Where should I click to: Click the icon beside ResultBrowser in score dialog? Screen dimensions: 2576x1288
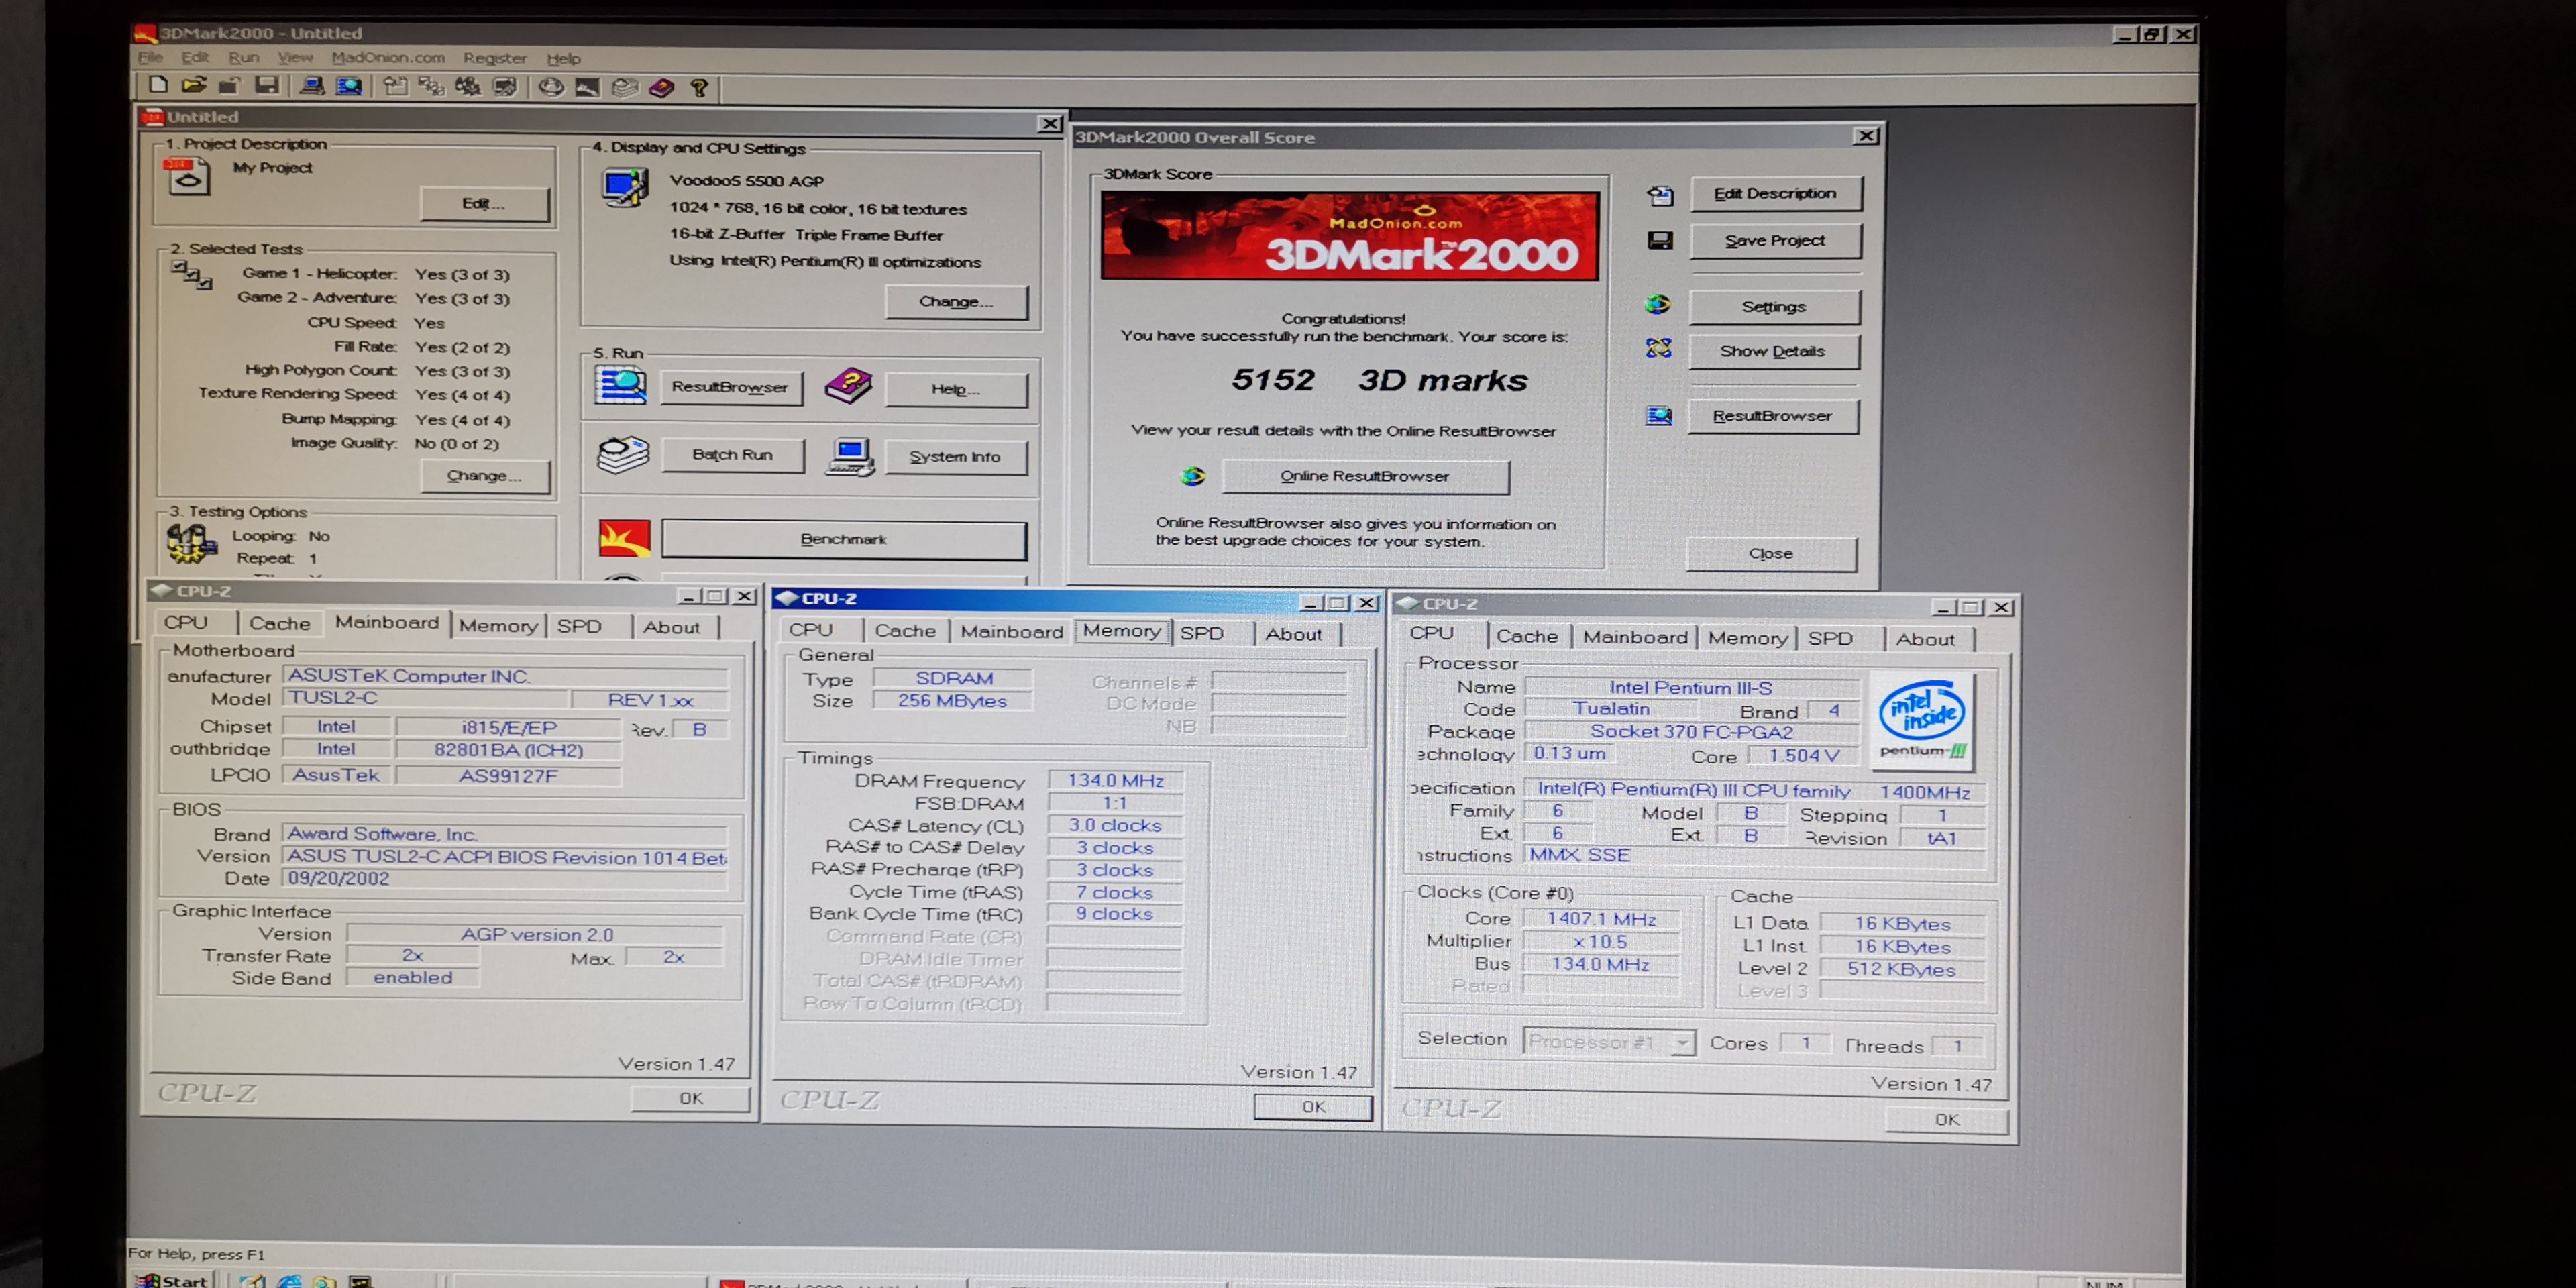[1658, 415]
